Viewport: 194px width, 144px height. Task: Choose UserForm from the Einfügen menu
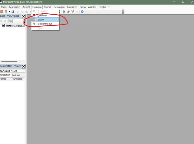tap(45, 16)
